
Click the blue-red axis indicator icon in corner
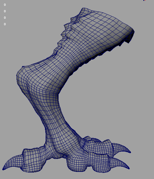[x=144, y=0]
